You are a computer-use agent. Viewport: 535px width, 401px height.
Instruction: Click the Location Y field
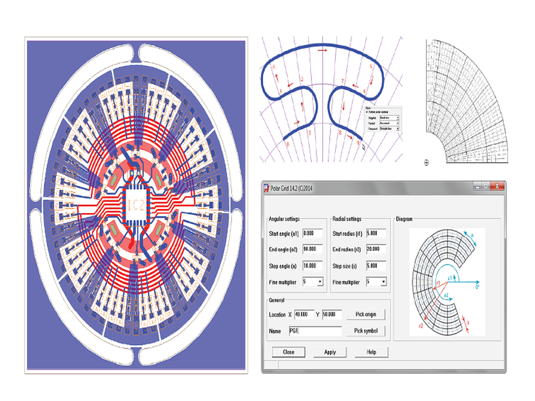[332, 314]
